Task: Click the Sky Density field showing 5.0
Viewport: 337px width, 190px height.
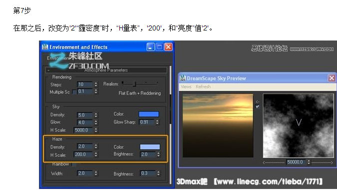Action: point(85,115)
